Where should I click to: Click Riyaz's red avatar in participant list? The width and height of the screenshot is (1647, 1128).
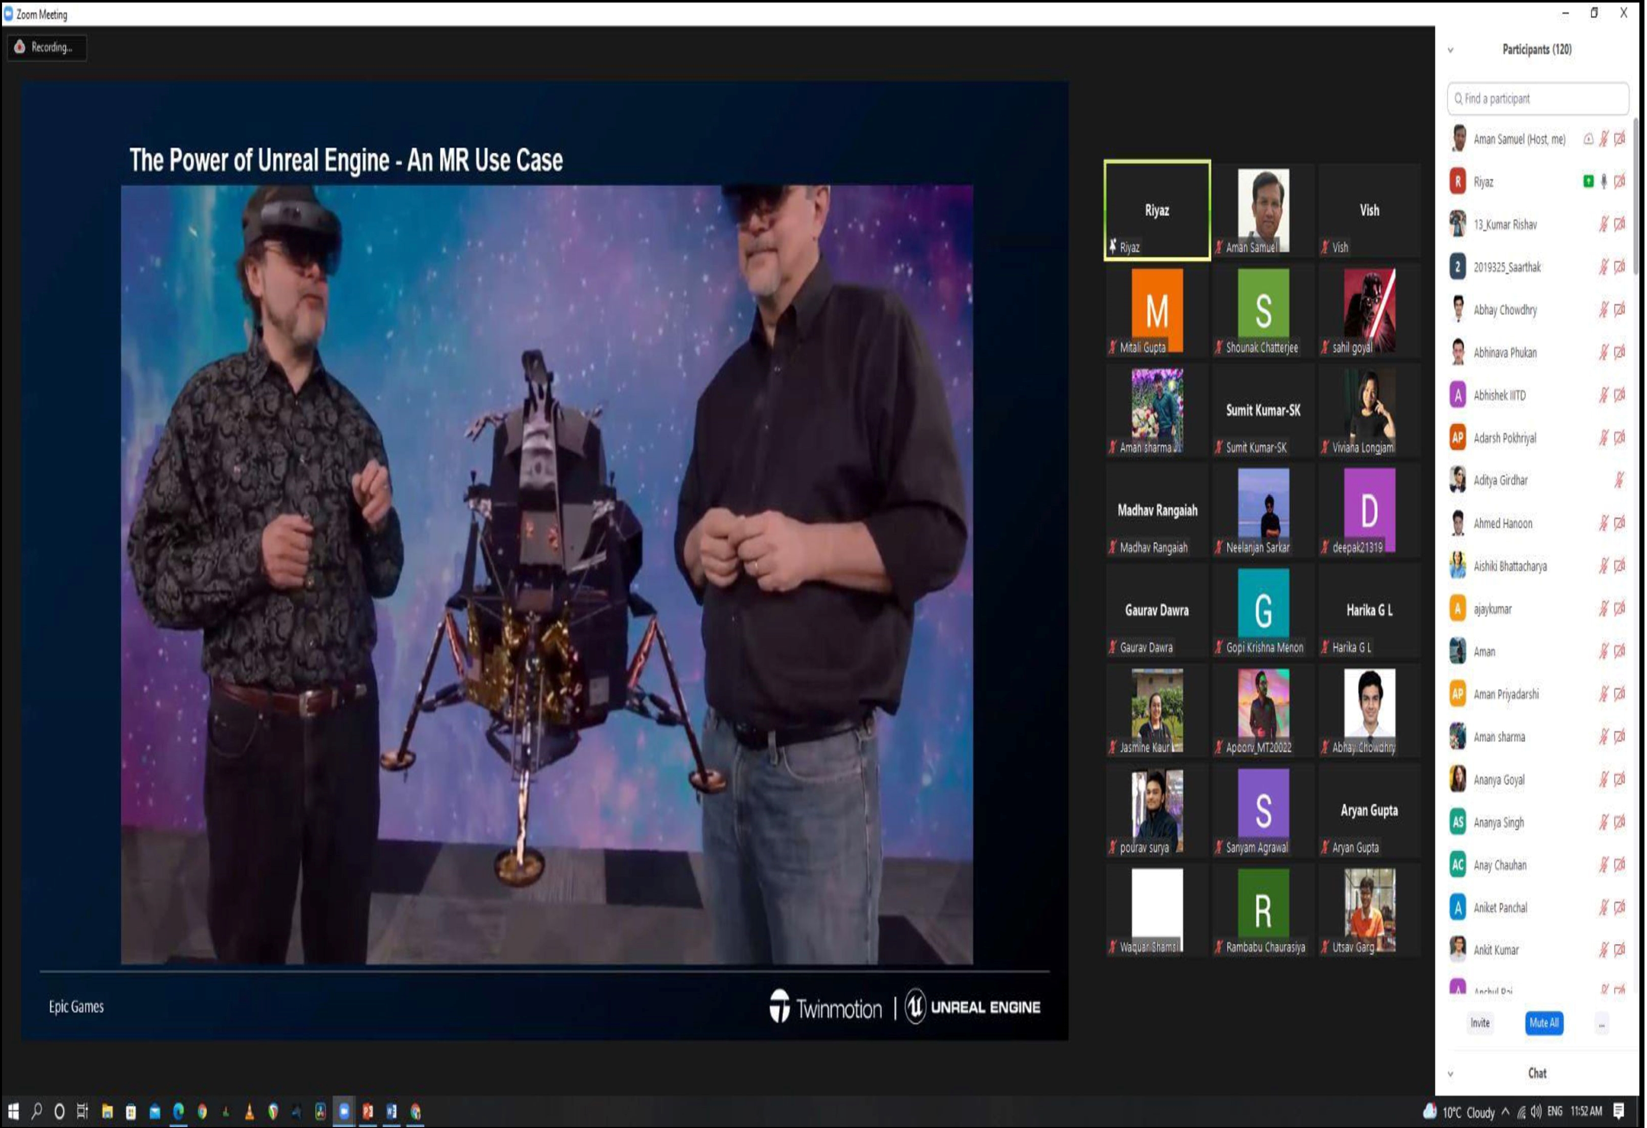pyautogui.click(x=1457, y=181)
